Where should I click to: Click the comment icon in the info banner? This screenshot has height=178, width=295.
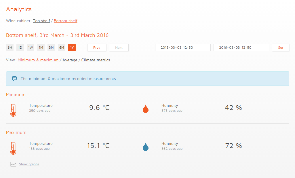[x=14, y=79]
